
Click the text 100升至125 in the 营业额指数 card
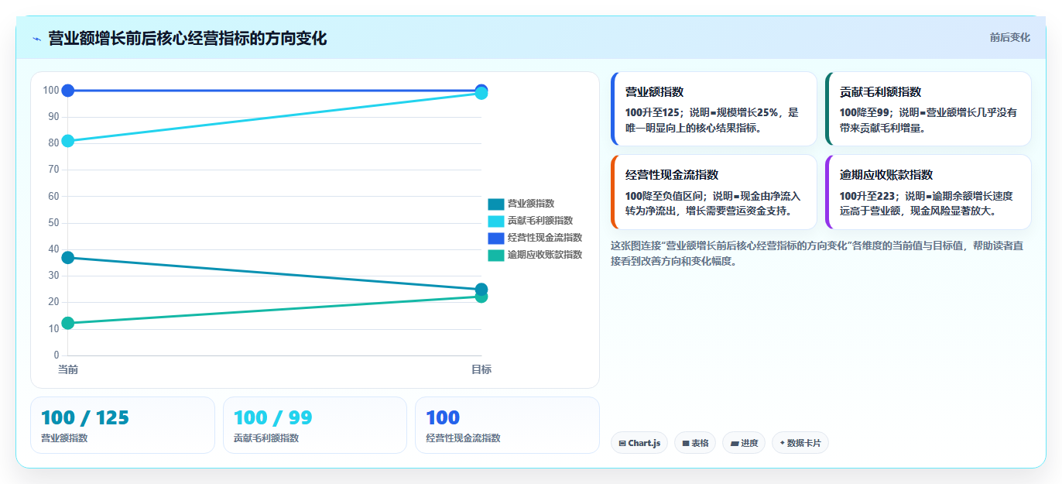(652, 112)
